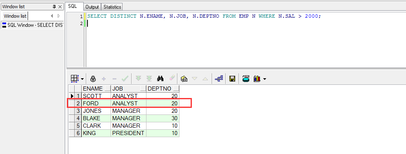Select SQL Window entry in Window list

pos(33,25)
